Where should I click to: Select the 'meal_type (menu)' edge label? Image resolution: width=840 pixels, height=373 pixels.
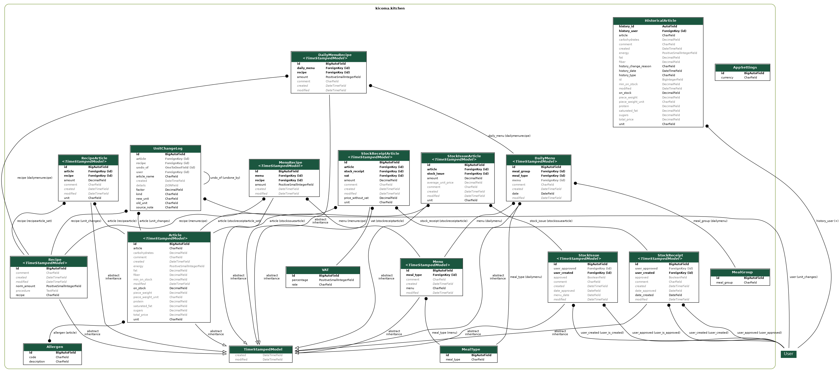pos(444,333)
